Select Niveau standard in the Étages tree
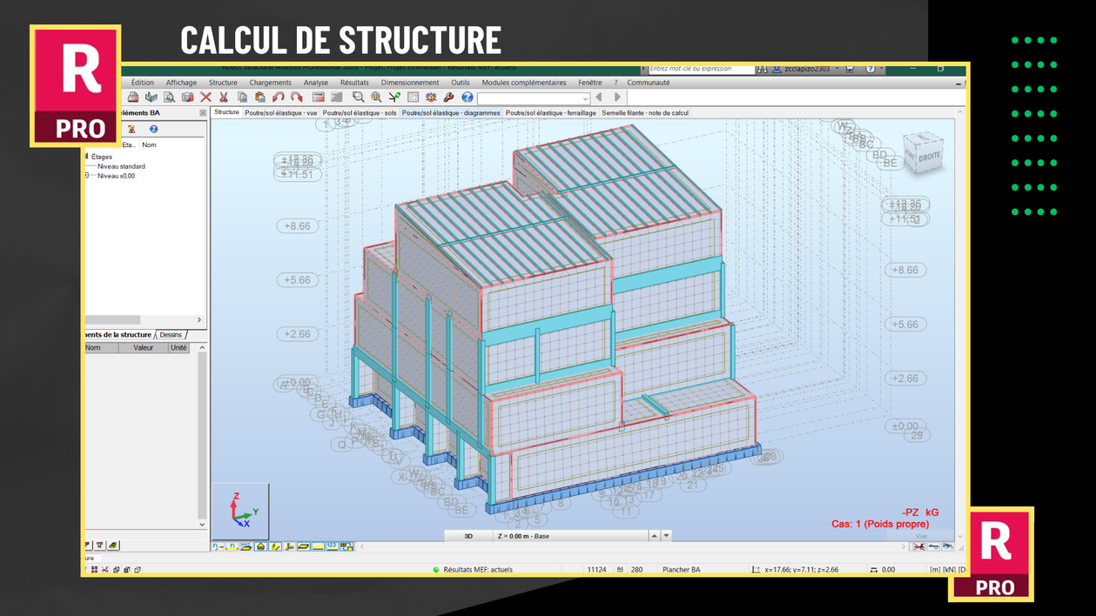This screenshot has height=616, width=1096. coord(121,166)
